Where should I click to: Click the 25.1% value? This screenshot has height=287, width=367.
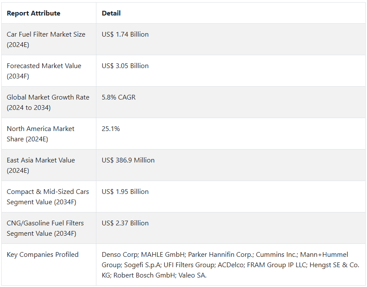pos(111,129)
